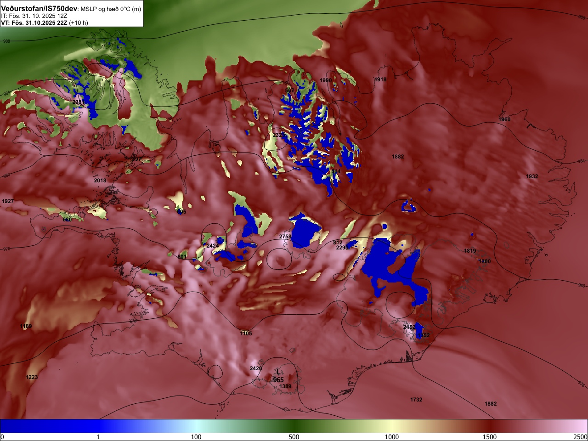The image size is (588, 441).
Task: Click the height value 680 on the map
Action: (67, 220)
